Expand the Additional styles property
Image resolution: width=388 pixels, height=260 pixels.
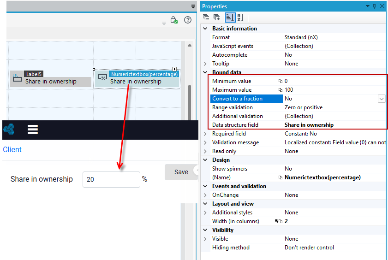tap(205, 213)
